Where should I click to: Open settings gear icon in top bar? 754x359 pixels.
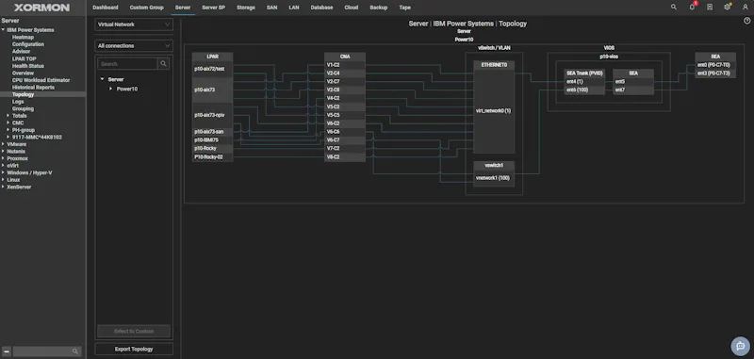[x=727, y=8]
